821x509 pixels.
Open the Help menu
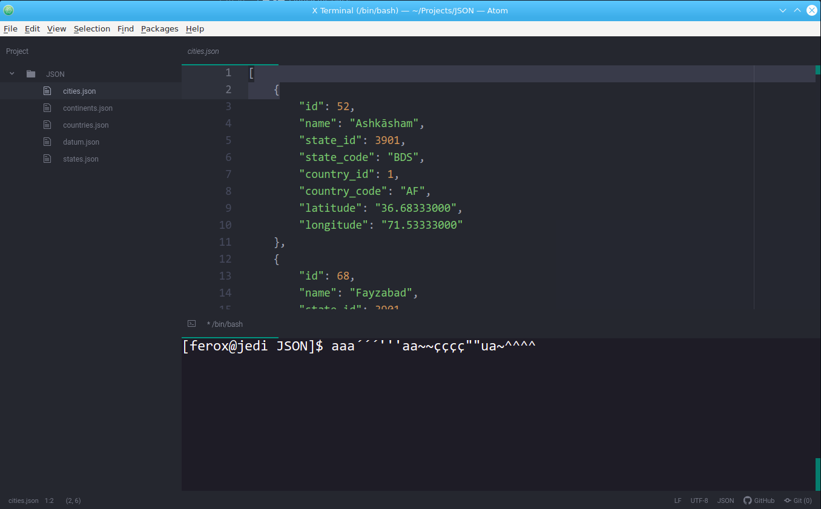tap(195, 28)
